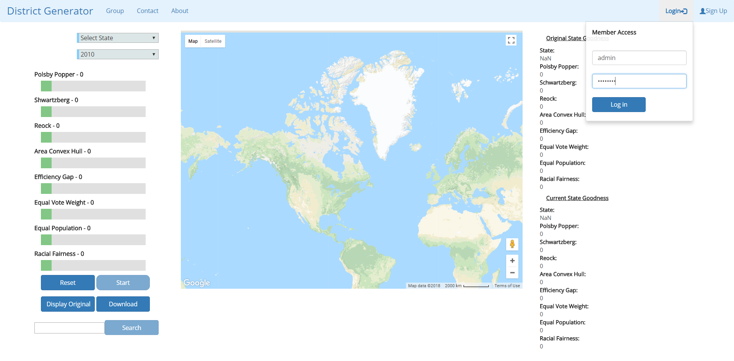Open the About page
734x361 pixels.
tap(180, 11)
